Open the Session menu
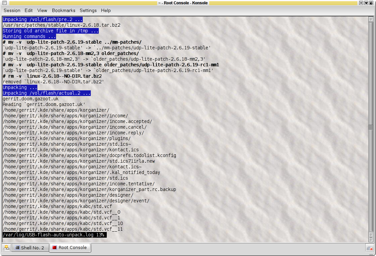The image size is (376, 256). tap(12, 11)
